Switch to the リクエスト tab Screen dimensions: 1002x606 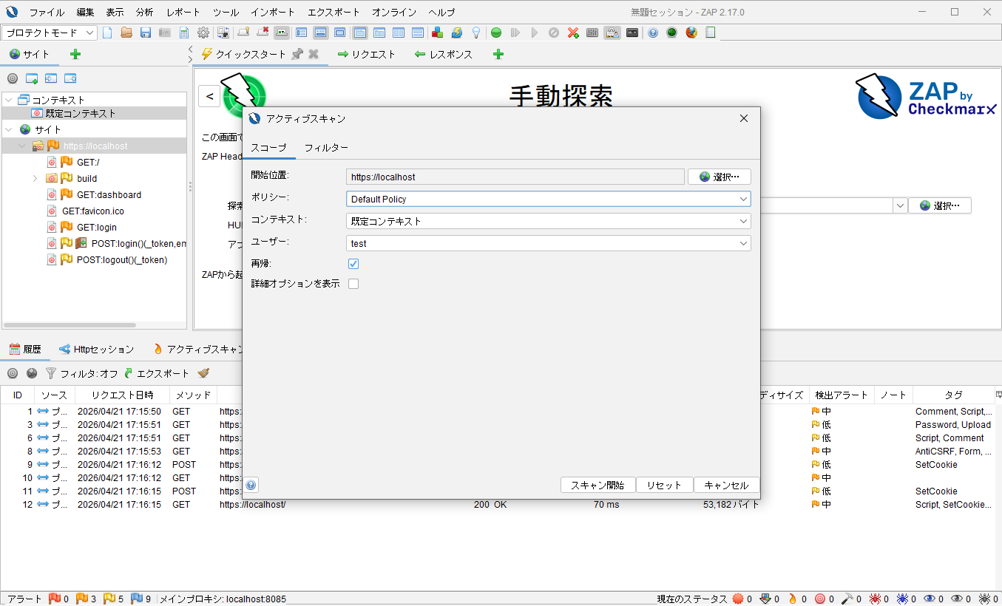366,54
